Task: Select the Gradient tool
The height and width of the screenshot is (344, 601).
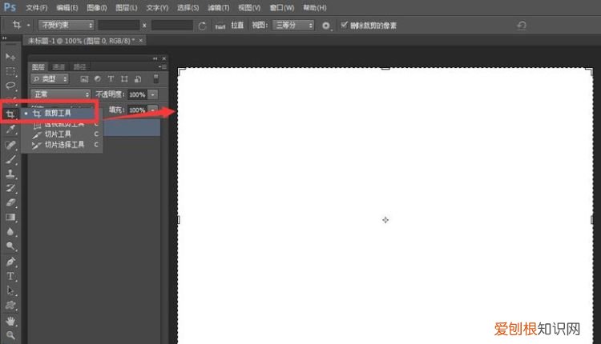Action: tap(10, 218)
